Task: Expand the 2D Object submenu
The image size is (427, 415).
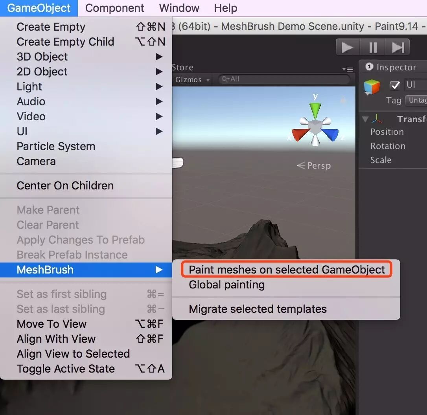Action: point(86,72)
